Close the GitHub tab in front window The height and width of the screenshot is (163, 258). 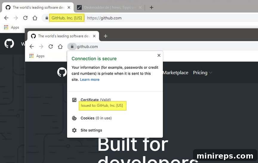click(x=94, y=36)
